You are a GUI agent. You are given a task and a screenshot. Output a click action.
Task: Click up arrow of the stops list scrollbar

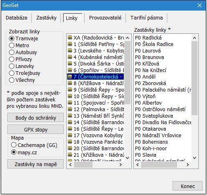[x=194, y=38]
